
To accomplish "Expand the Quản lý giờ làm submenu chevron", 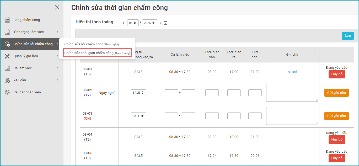I will click(x=57, y=56).
